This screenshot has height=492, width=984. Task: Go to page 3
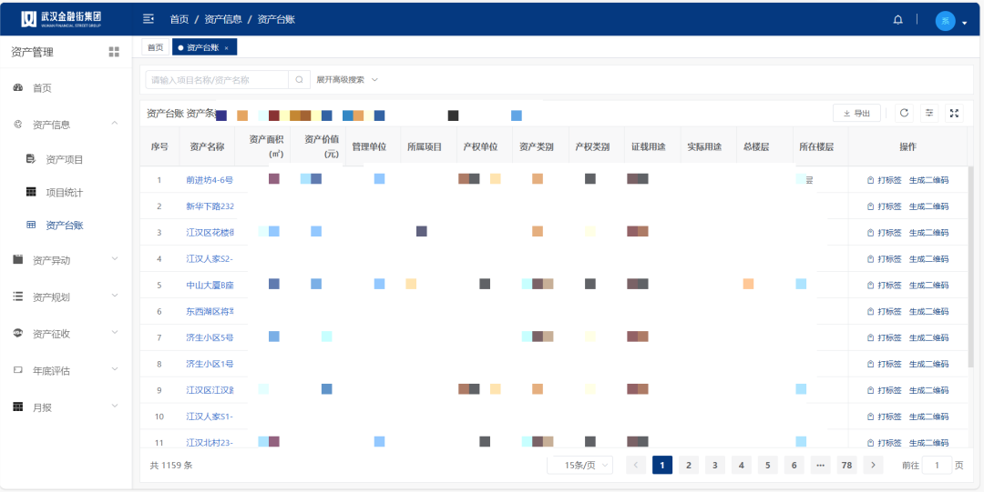715,465
